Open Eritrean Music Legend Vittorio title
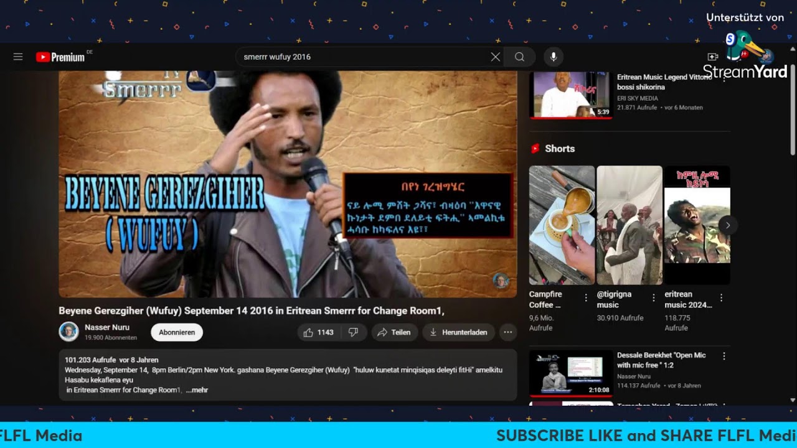The height and width of the screenshot is (448, 797). 664,82
